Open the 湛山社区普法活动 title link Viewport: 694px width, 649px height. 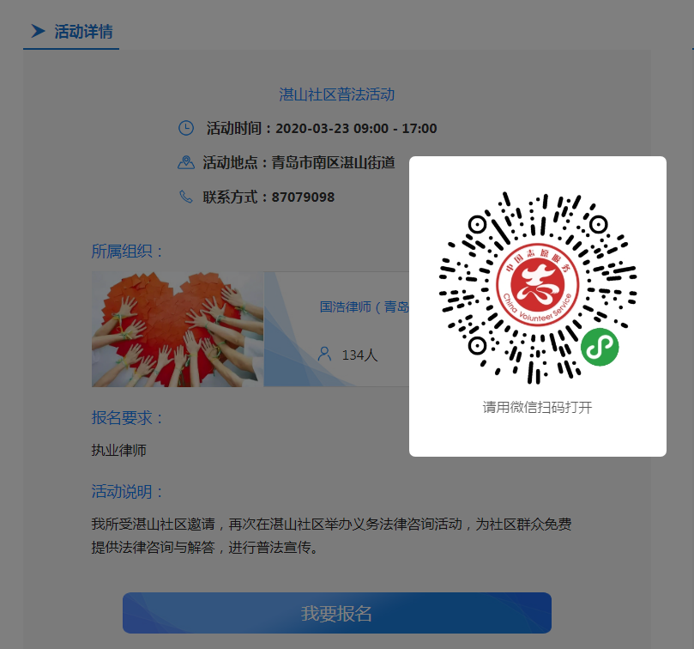point(337,94)
